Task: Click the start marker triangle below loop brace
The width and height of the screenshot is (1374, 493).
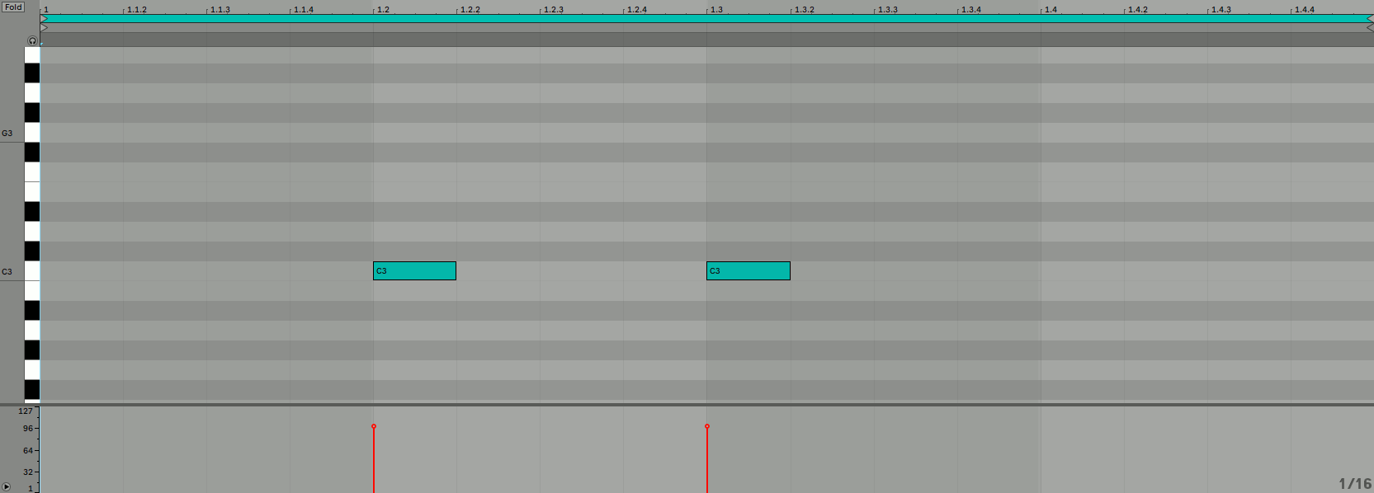Action: (44, 27)
